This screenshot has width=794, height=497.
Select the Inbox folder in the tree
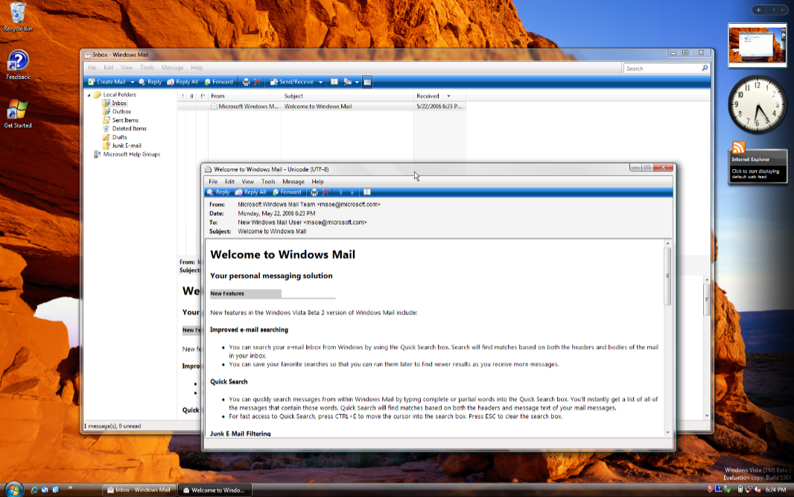115,103
